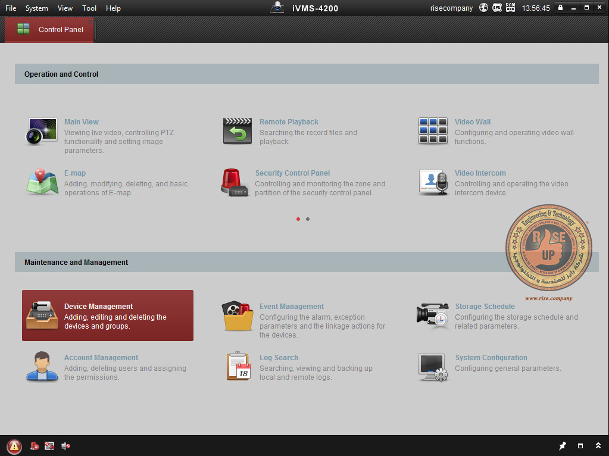Open the Account Management user icon
Image resolution: width=609 pixels, height=456 pixels.
(42, 366)
